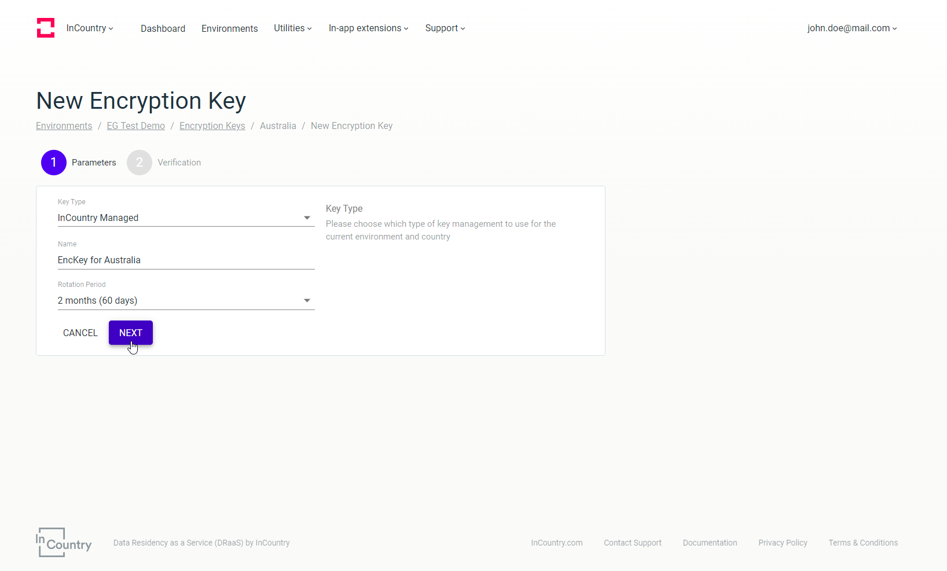This screenshot has height=571, width=947.
Task: Open the EG Test Demo breadcrumb link
Action: click(135, 126)
